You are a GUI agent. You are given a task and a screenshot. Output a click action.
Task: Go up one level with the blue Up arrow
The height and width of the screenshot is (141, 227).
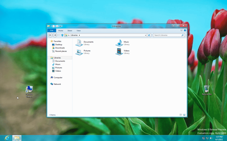tap(62, 35)
